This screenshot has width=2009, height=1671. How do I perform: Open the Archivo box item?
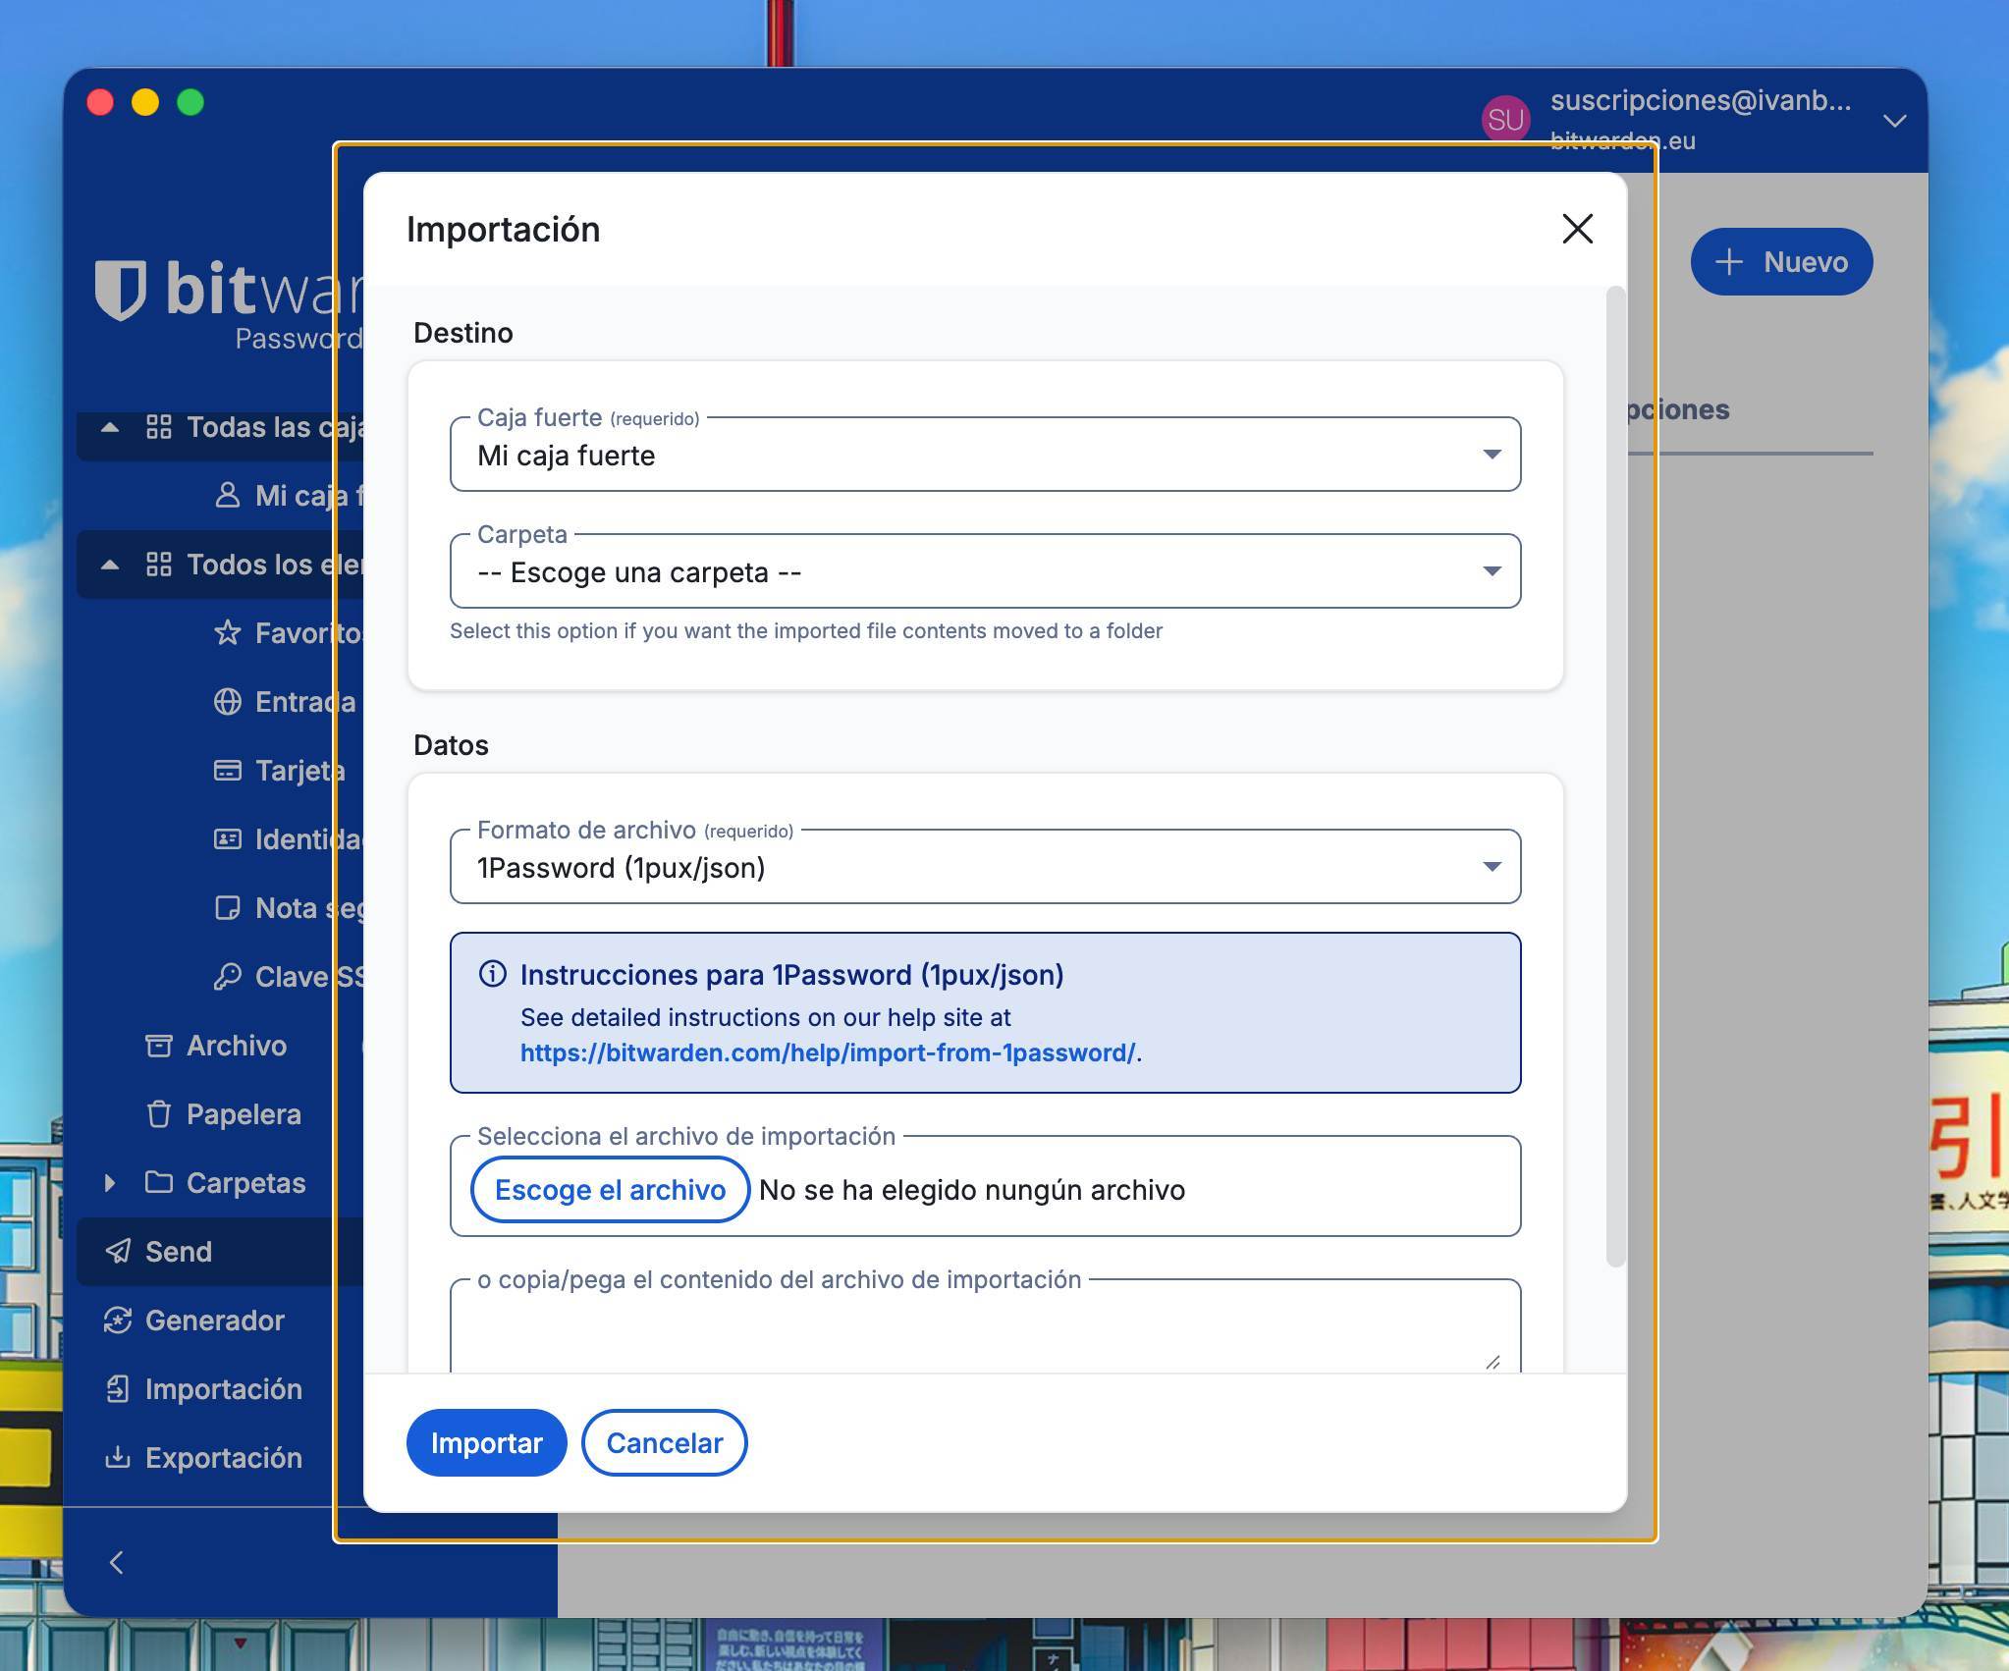click(236, 1045)
